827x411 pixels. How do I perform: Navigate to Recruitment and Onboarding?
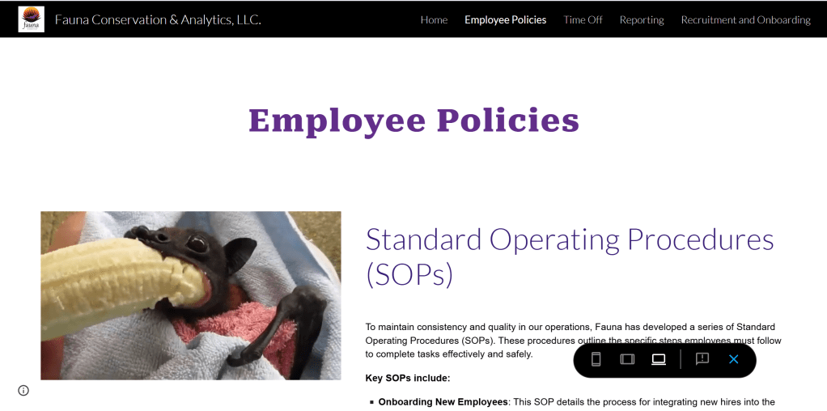(x=745, y=19)
